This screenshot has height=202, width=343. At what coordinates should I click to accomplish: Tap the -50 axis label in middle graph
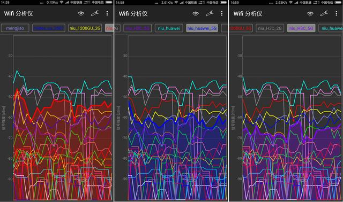pos(125,97)
